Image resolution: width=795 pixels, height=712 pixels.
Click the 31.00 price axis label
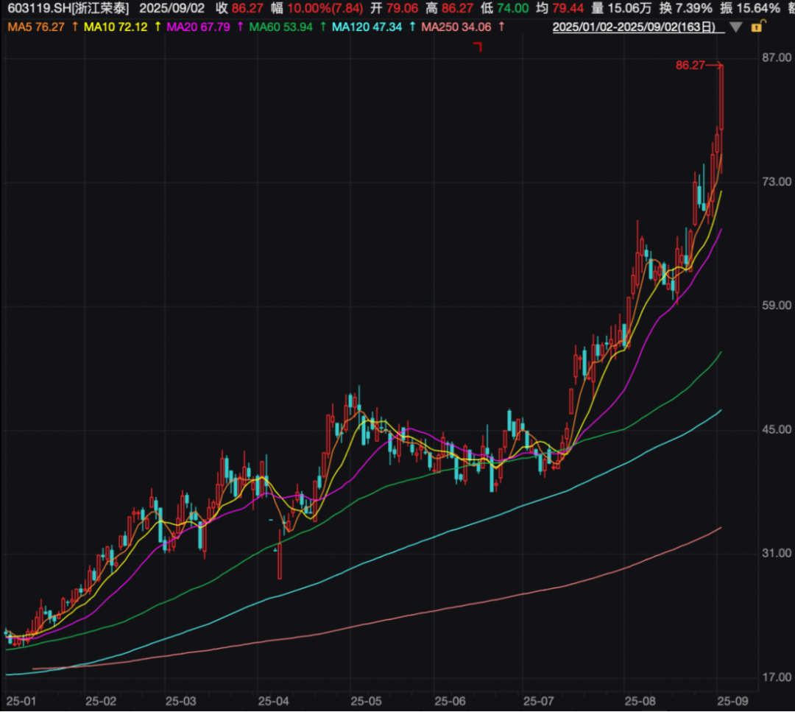(777, 553)
